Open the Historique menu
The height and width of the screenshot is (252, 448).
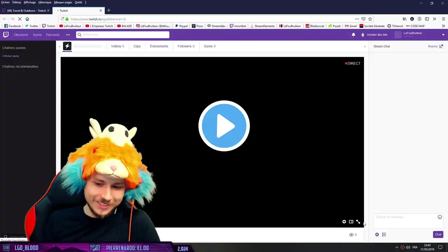[x=45, y=2]
